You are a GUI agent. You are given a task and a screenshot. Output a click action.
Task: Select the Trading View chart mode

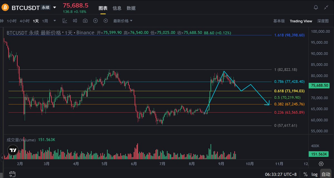pos(301,21)
